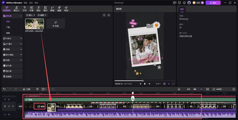This screenshot has width=238, height=120.
Task: Take a snapshot with the camera icon
Action: point(164,84)
